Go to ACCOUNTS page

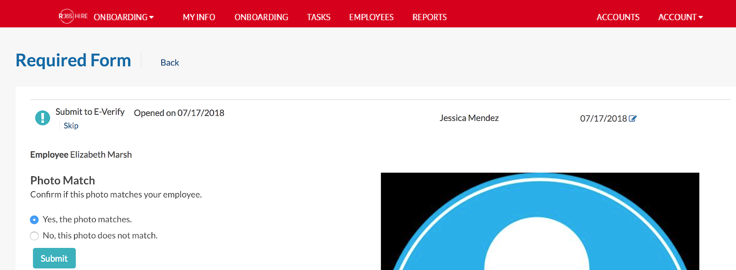(618, 17)
